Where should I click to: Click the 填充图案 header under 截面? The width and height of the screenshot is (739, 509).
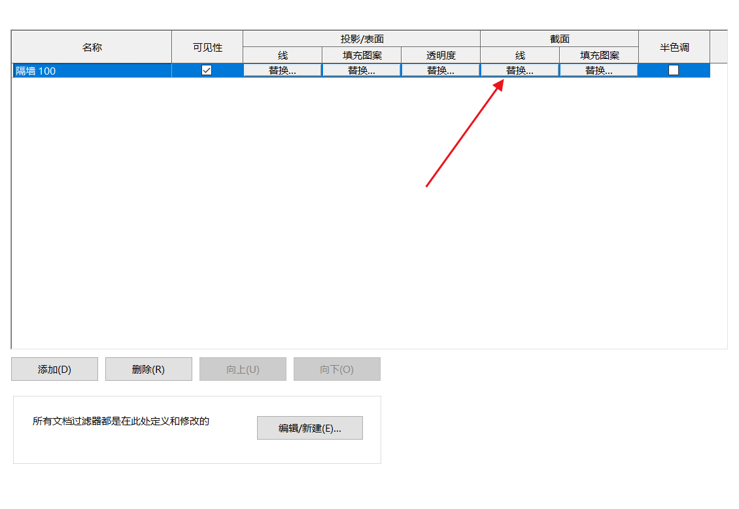[x=599, y=56]
